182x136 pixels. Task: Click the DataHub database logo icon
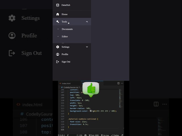pyautogui.click(x=57, y=5)
